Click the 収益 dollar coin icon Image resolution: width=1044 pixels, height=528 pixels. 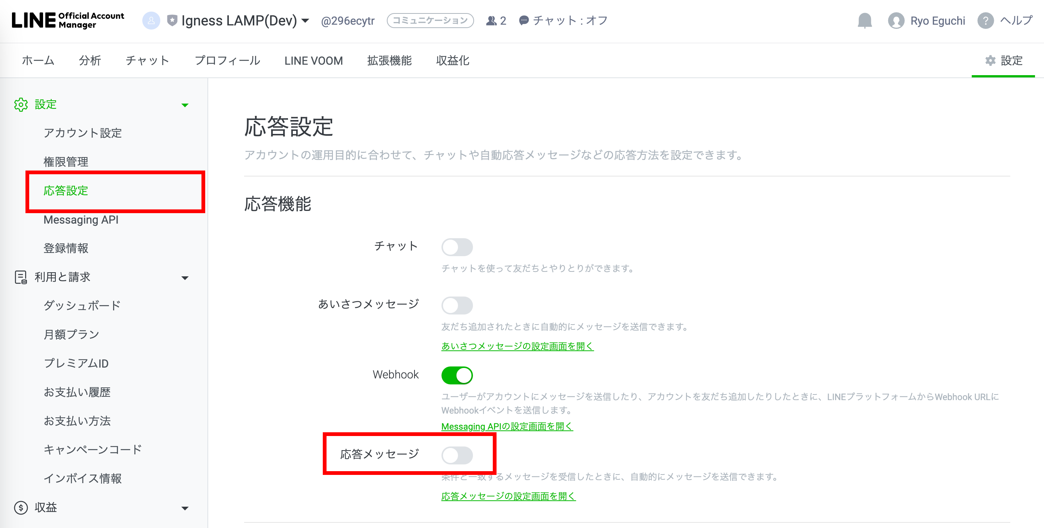click(x=21, y=507)
